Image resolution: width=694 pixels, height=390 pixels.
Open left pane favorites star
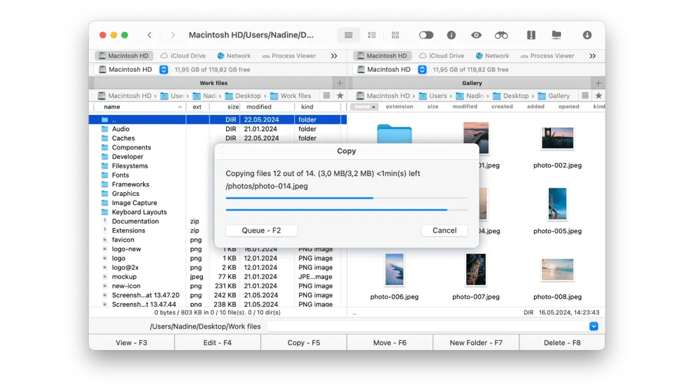[x=340, y=96]
